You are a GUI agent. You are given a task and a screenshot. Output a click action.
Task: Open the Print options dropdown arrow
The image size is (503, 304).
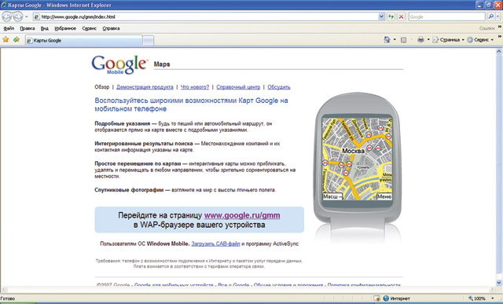428,40
